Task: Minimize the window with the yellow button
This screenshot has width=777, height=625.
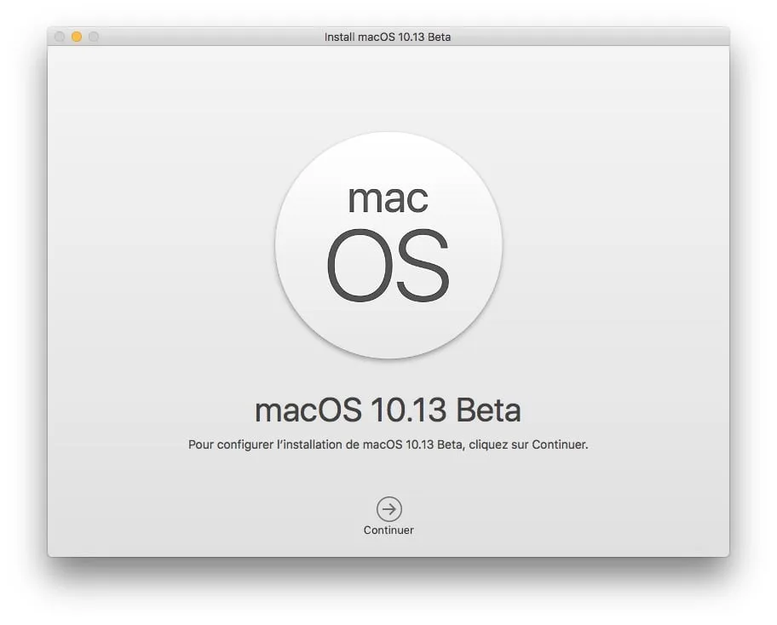Action: (77, 37)
